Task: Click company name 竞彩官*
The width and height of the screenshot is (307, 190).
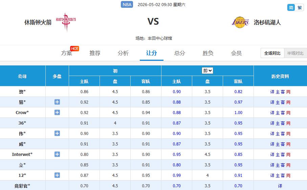Action: [22, 186]
